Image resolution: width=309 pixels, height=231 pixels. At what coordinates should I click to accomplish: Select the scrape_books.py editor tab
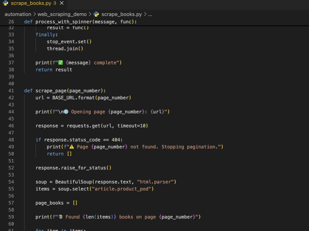(33, 3)
